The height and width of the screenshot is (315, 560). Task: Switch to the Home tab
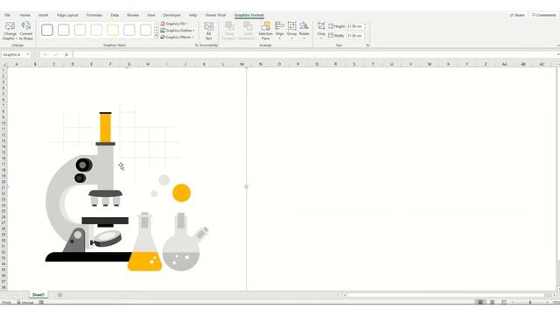[25, 15]
